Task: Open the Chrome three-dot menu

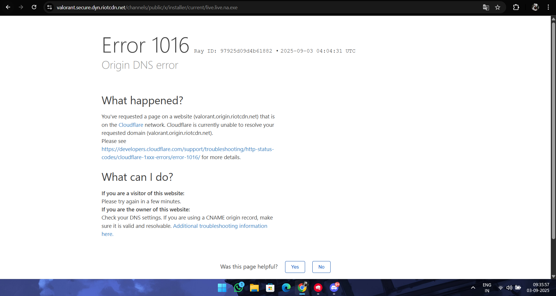Action: tap(548, 7)
